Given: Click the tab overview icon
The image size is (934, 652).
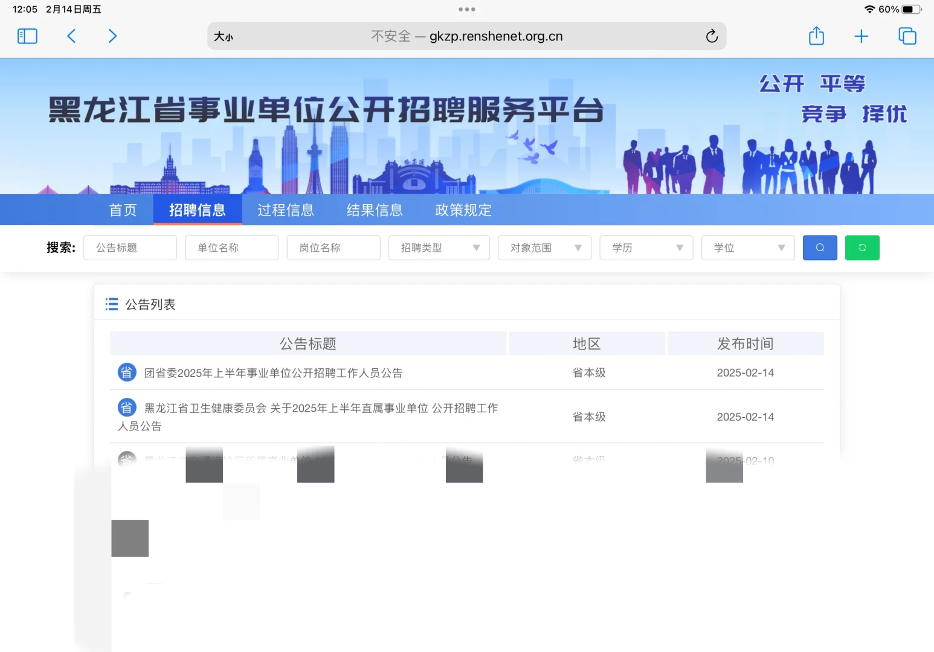Looking at the screenshot, I should [x=907, y=36].
